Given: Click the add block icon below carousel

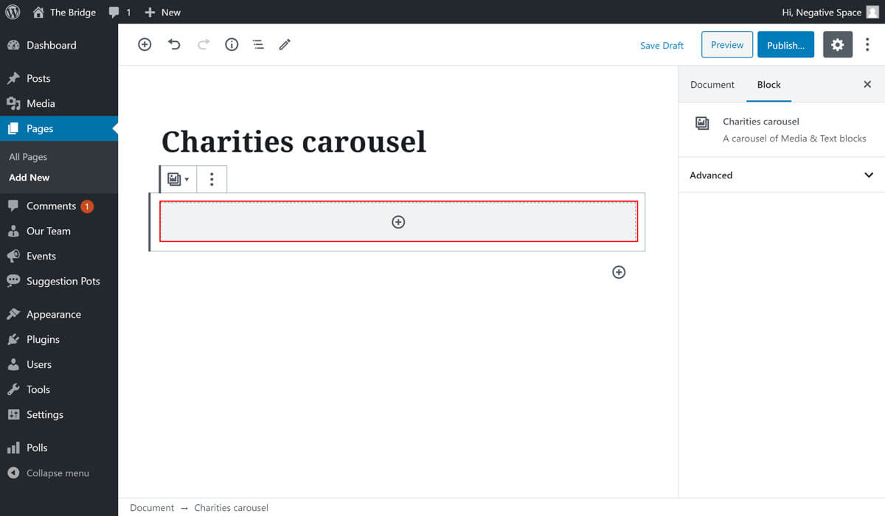Looking at the screenshot, I should (619, 273).
